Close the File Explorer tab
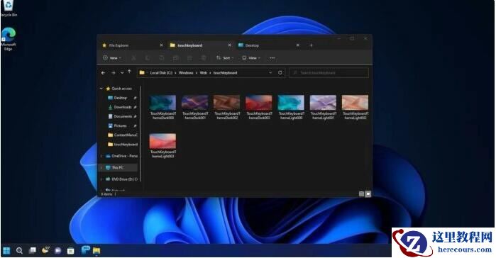Screen dimensions: 496x258 161,45
